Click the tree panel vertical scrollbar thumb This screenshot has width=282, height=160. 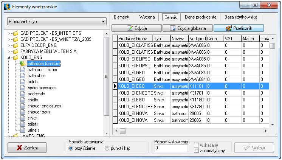click(x=107, y=76)
